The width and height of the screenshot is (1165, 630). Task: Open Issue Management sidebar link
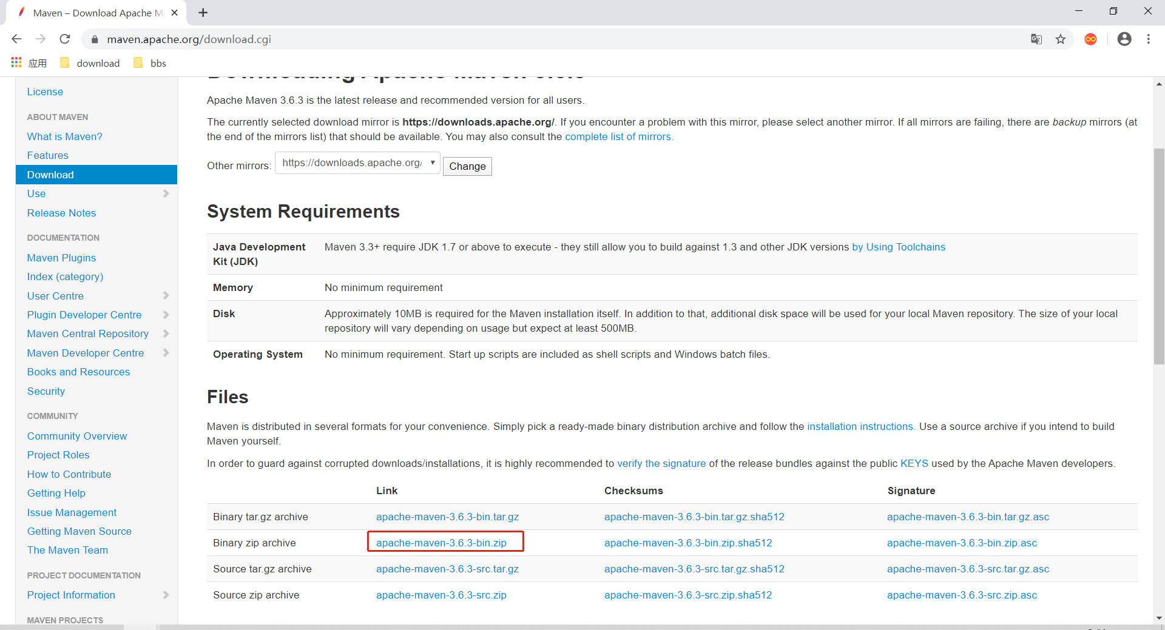[72, 512]
